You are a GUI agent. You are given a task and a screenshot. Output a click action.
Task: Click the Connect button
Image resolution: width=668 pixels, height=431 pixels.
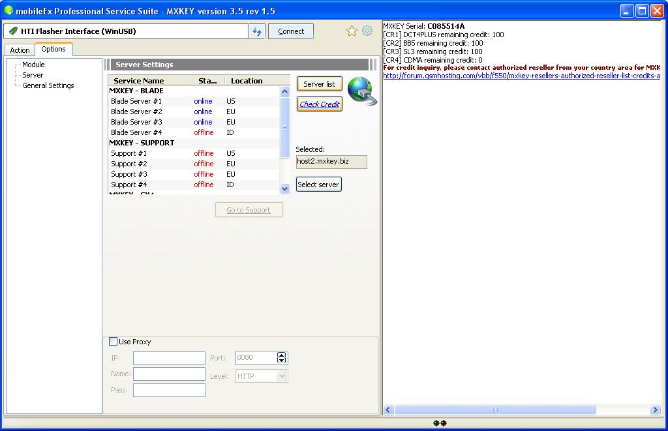[x=291, y=31]
